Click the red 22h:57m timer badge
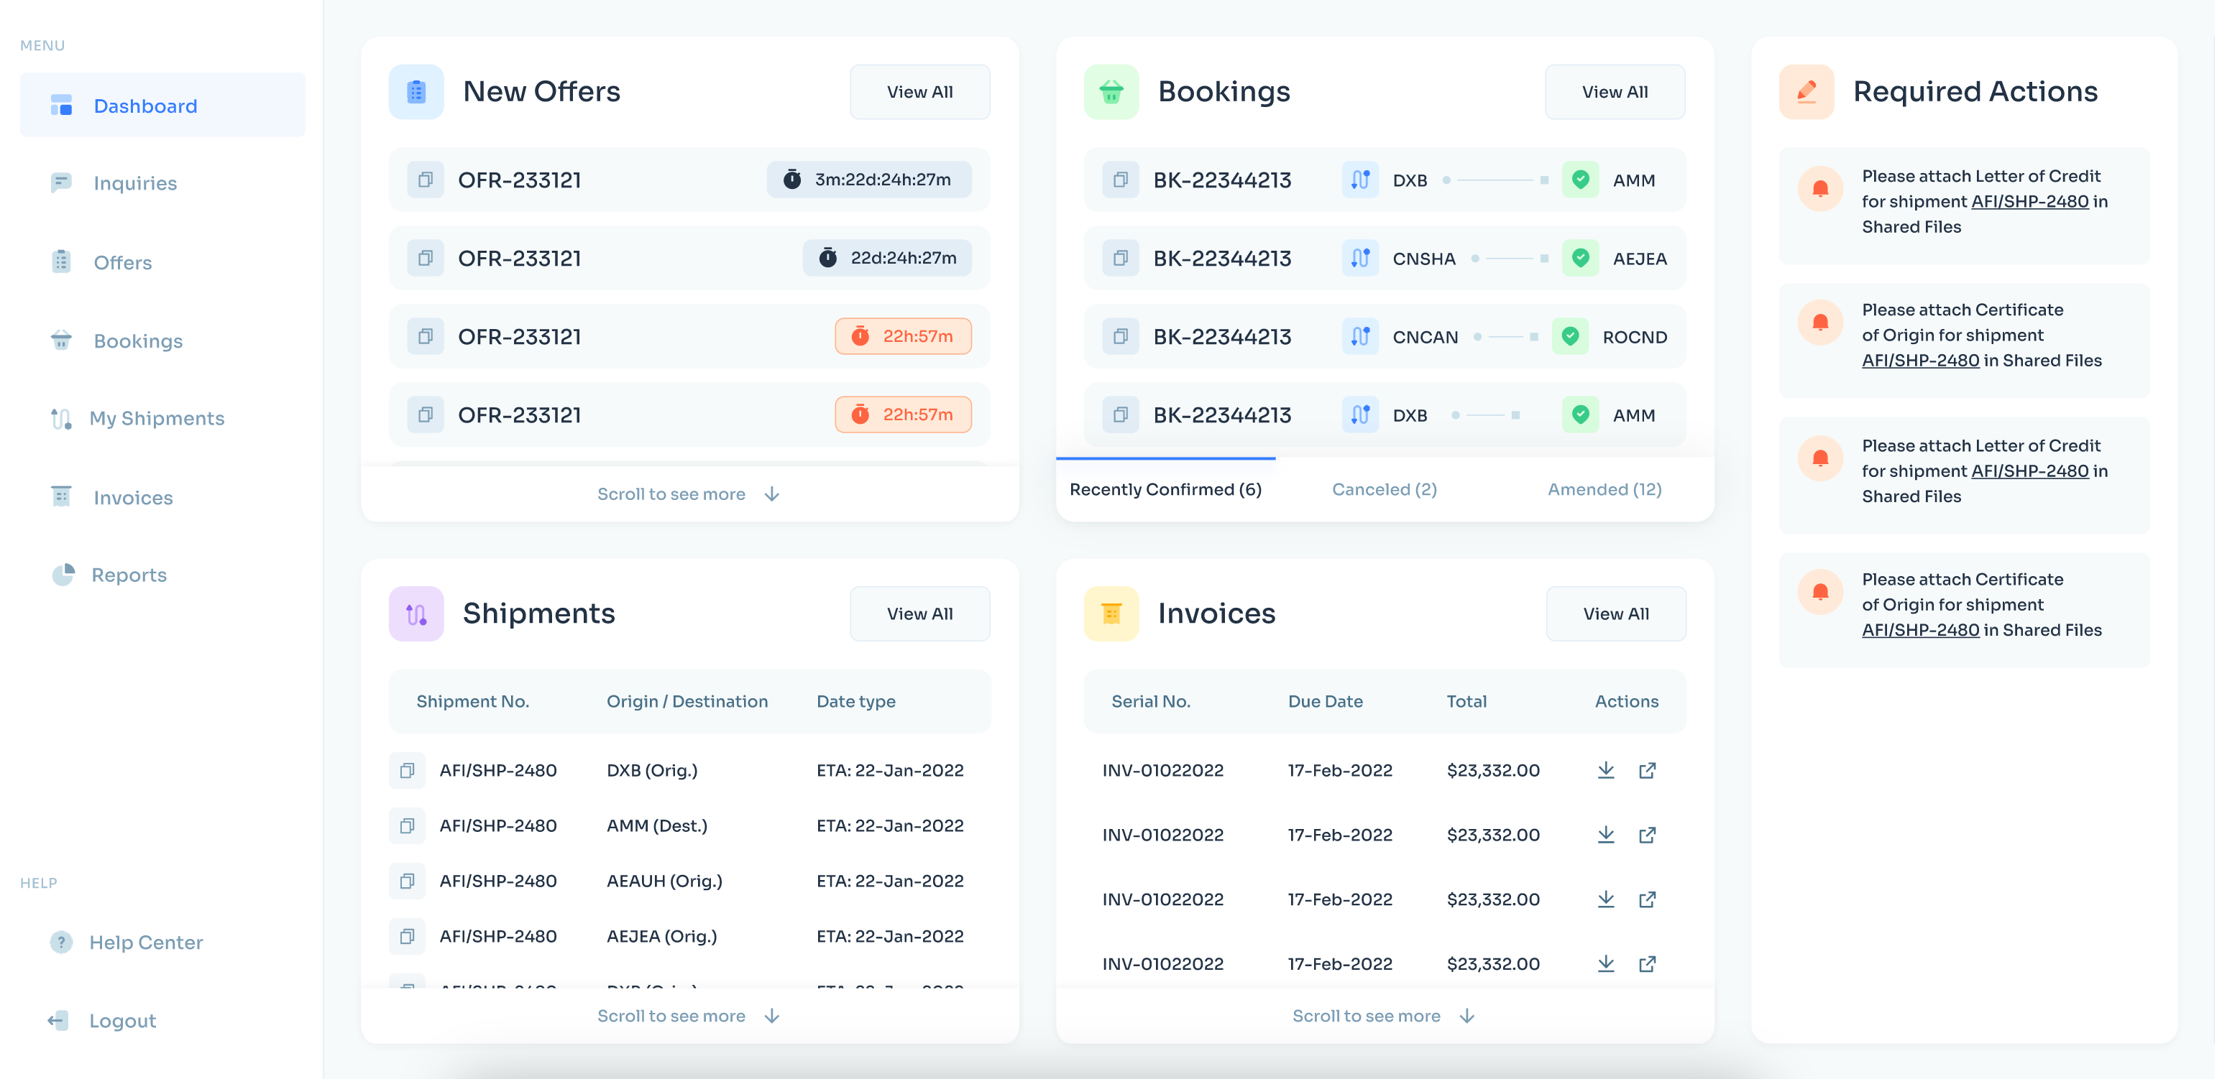The image size is (2217, 1079). pos(902,336)
